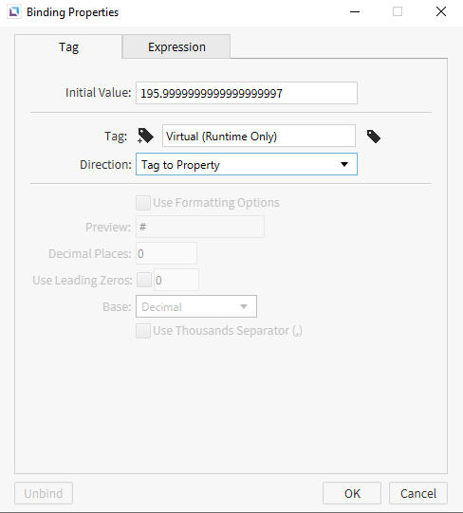Click the Binding Properties app icon

pyautogui.click(x=14, y=12)
